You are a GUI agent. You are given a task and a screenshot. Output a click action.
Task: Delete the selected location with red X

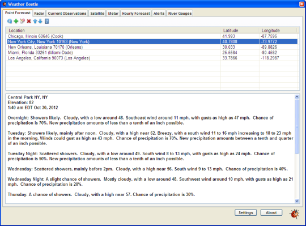point(29,21)
